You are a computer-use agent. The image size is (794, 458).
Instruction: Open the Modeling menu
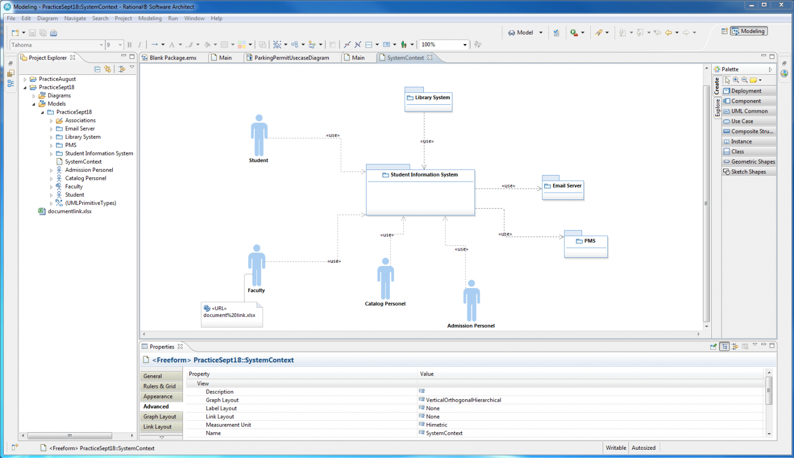pos(150,18)
